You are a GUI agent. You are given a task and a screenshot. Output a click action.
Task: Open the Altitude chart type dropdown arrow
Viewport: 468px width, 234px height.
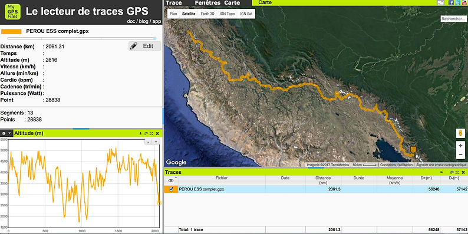(x=10, y=133)
